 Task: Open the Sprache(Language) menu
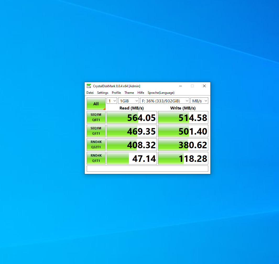click(161, 93)
